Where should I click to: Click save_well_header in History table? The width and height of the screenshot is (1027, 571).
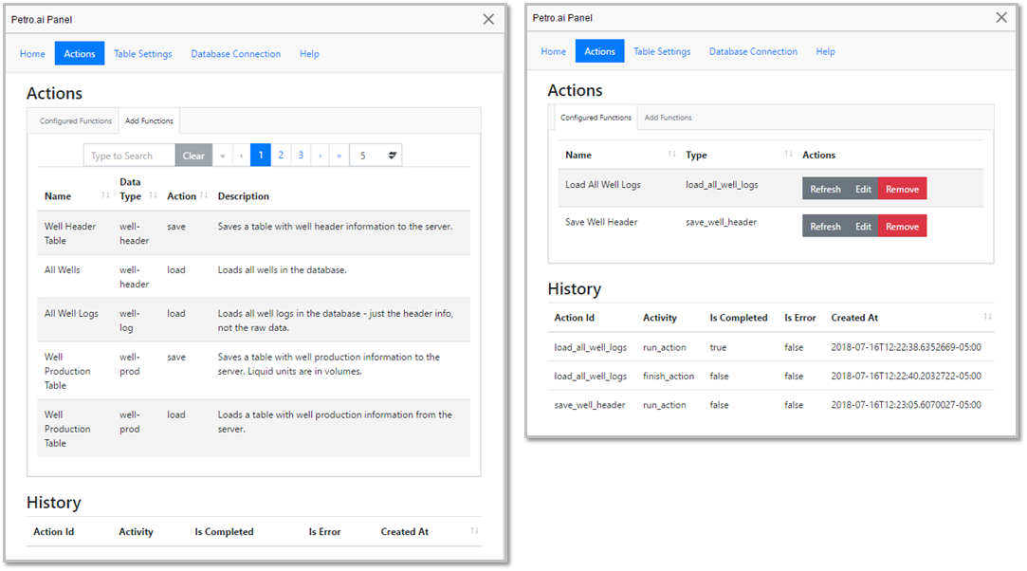click(x=590, y=405)
